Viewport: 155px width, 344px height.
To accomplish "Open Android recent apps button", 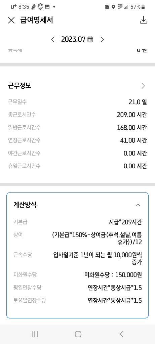I will coord(35,334).
